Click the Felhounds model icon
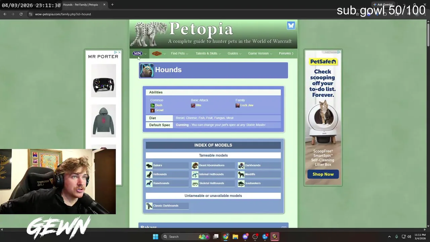 pyautogui.click(x=149, y=174)
